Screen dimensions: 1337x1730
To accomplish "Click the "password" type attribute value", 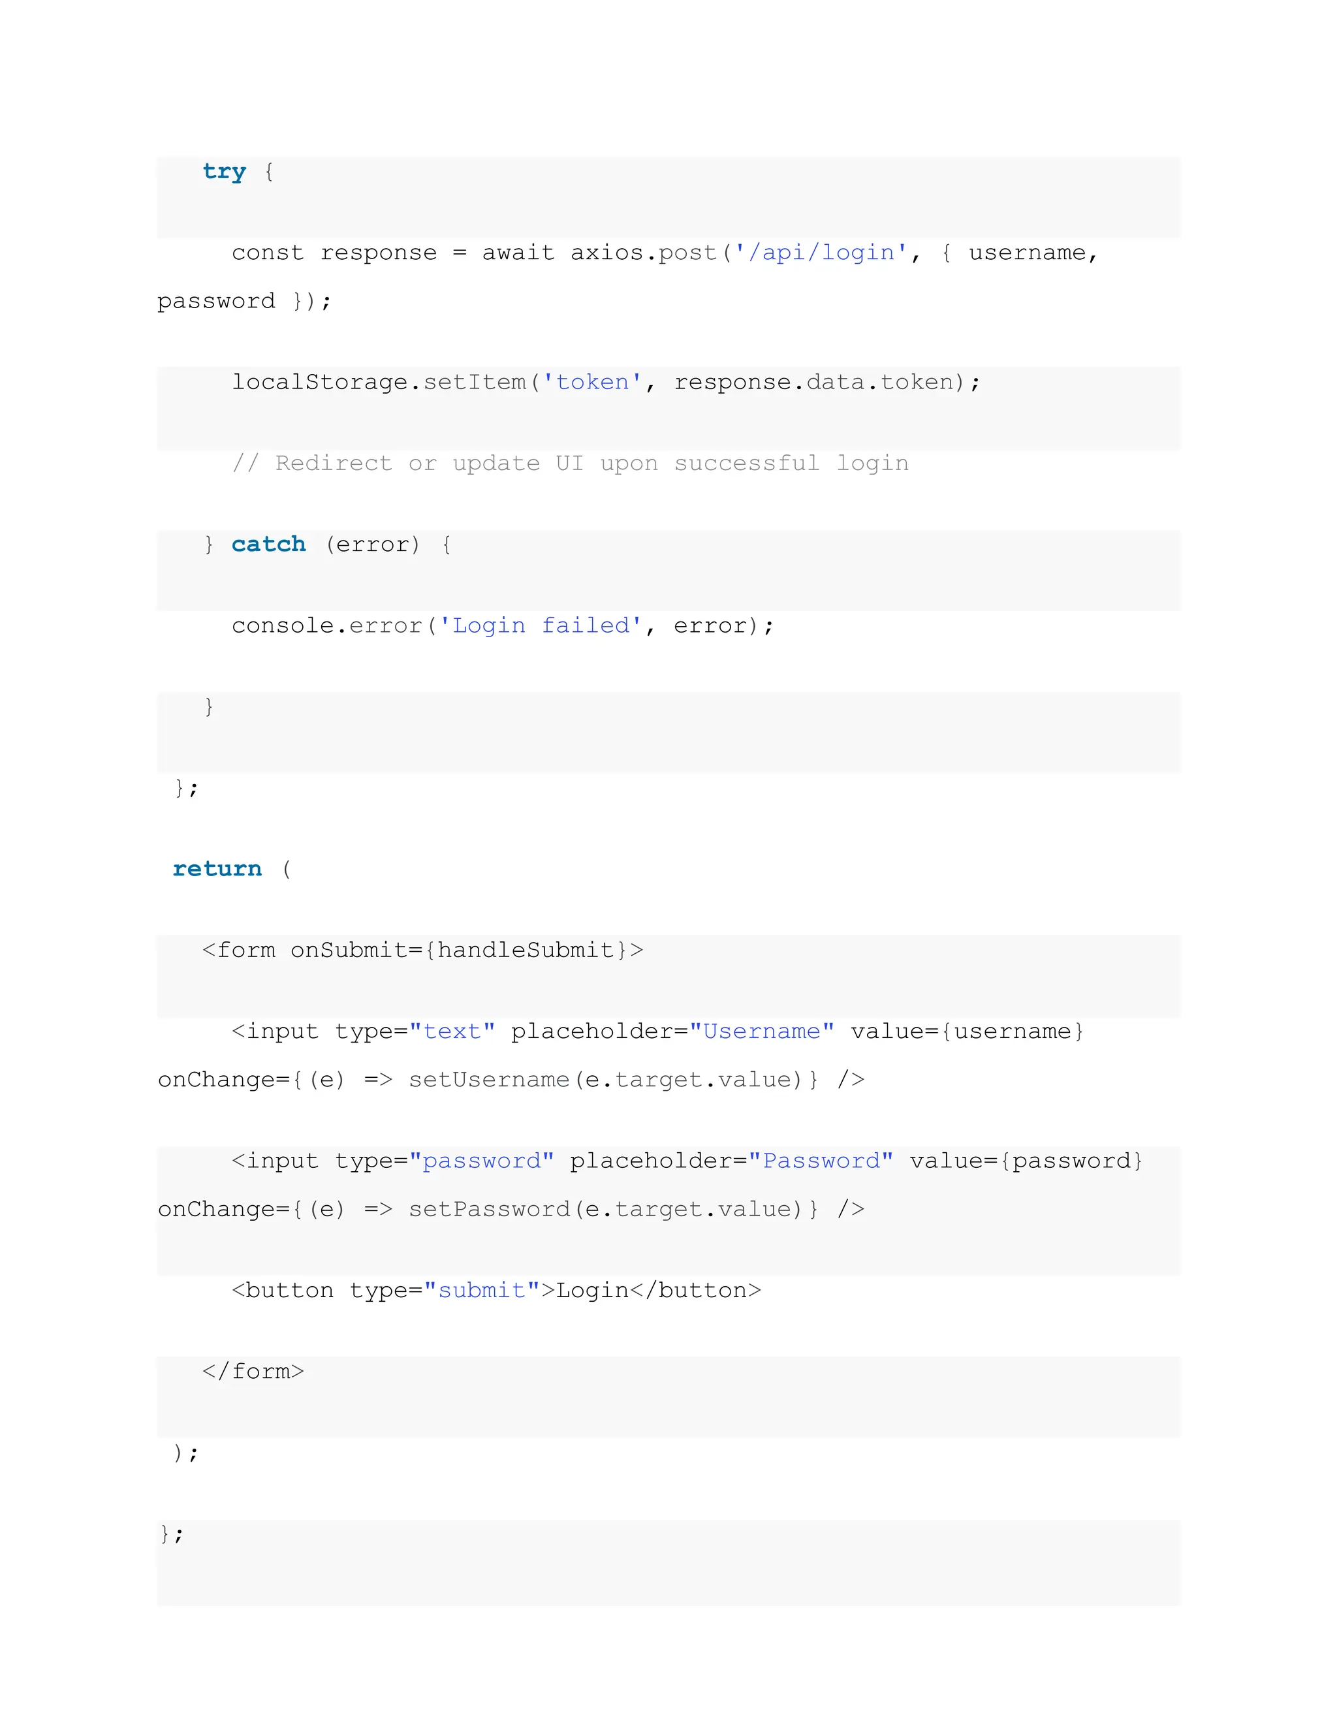I will (482, 1161).
